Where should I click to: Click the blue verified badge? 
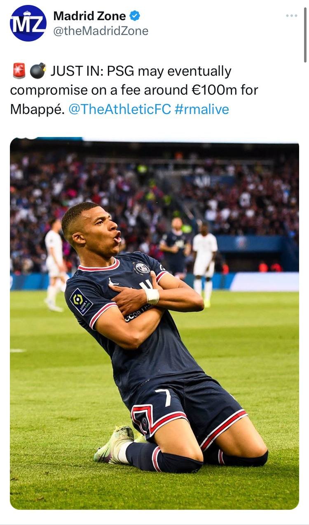[x=135, y=16]
